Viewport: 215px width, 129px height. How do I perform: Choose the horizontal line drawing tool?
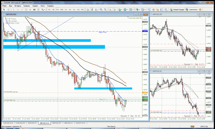coord(18,10)
